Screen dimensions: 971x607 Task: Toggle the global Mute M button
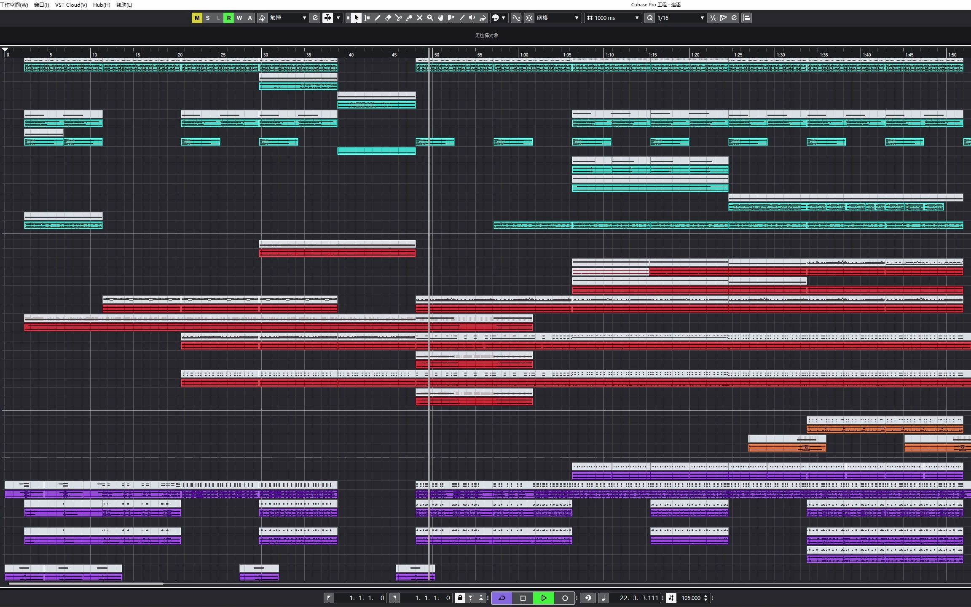197,18
